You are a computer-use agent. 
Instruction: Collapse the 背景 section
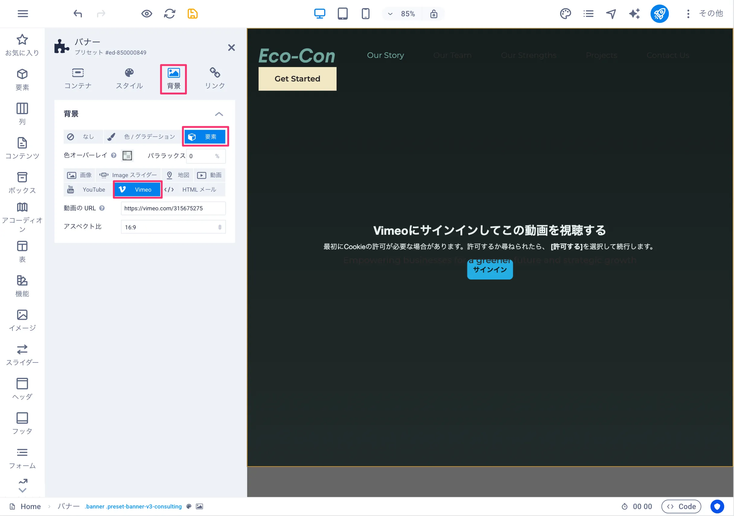coord(219,114)
